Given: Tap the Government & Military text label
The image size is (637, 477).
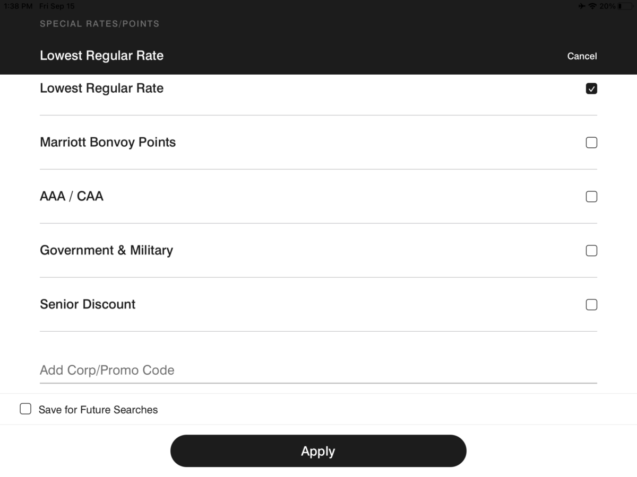Looking at the screenshot, I should click(106, 250).
